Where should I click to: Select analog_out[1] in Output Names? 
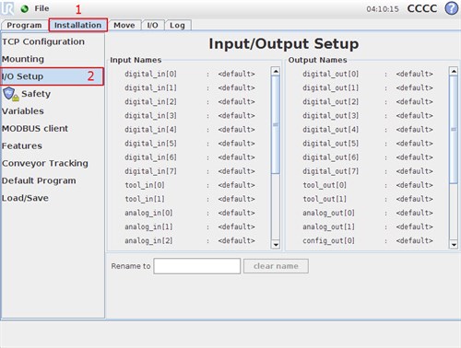(x=328, y=226)
